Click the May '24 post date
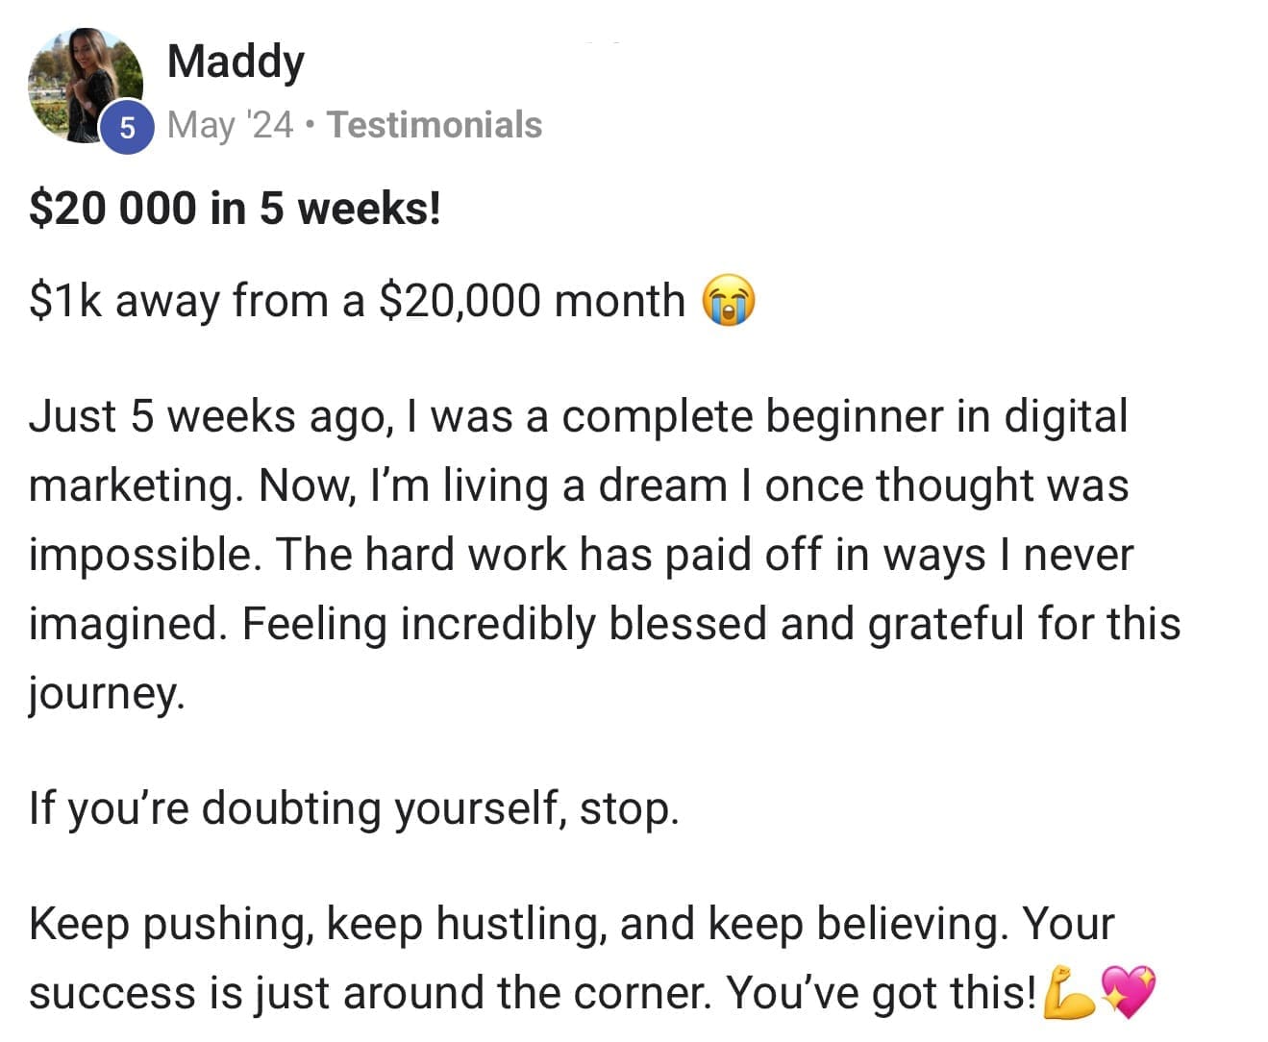This screenshot has height=1042, width=1268. (x=230, y=125)
